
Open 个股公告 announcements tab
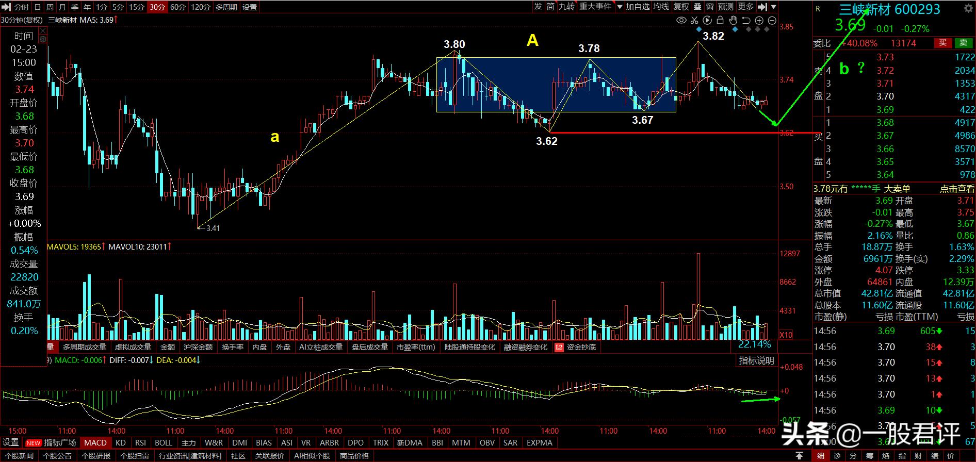coord(57,456)
